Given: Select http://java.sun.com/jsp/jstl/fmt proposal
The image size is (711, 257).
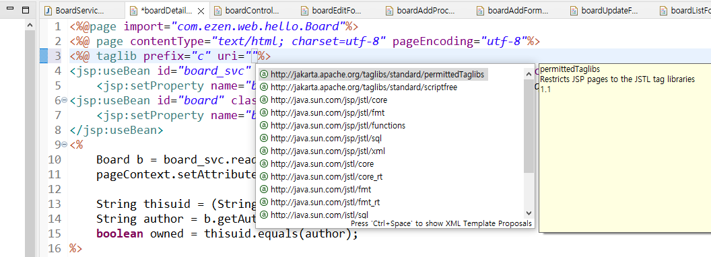Looking at the screenshot, I should [327, 112].
